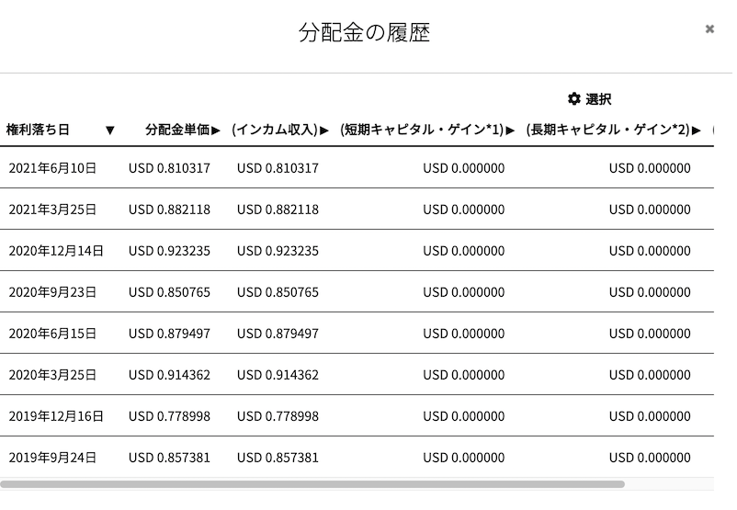Click the 2020年12月14日 date cell

click(56, 251)
